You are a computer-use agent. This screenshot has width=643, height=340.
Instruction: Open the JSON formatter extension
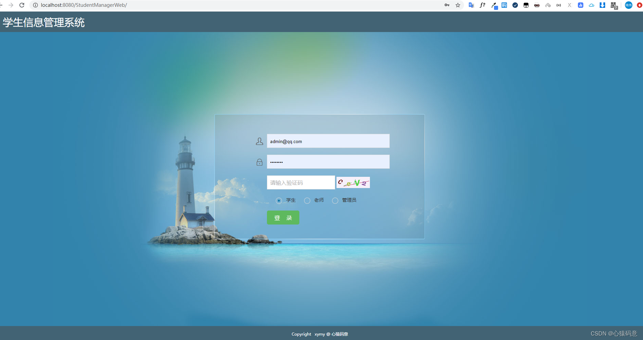tap(559, 5)
